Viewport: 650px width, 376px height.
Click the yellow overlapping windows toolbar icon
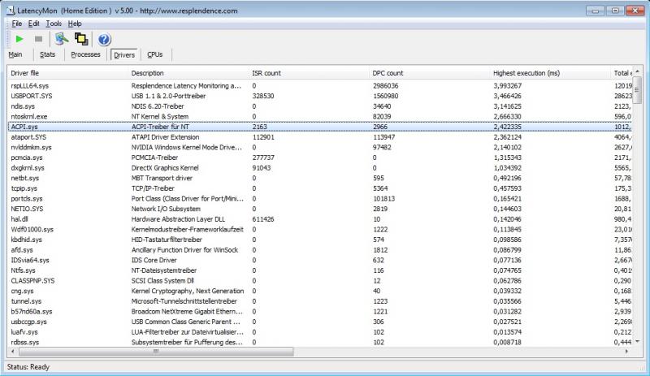click(x=81, y=39)
